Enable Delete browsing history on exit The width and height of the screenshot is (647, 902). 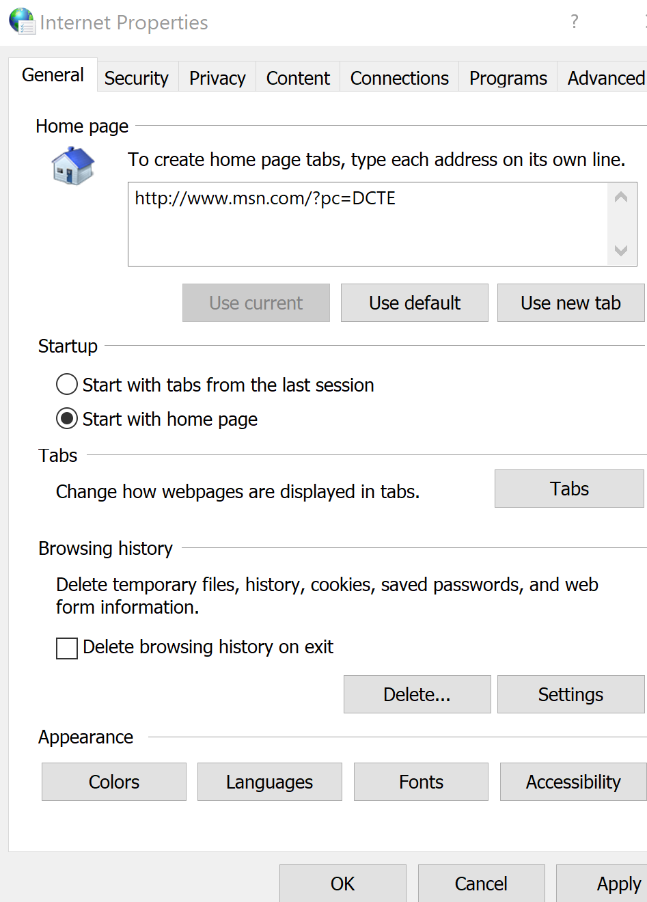(x=67, y=648)
